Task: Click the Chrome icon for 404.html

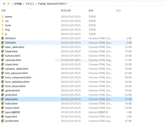Action: 3,38
